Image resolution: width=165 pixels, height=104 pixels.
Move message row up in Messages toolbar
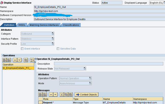coord(51,95)
